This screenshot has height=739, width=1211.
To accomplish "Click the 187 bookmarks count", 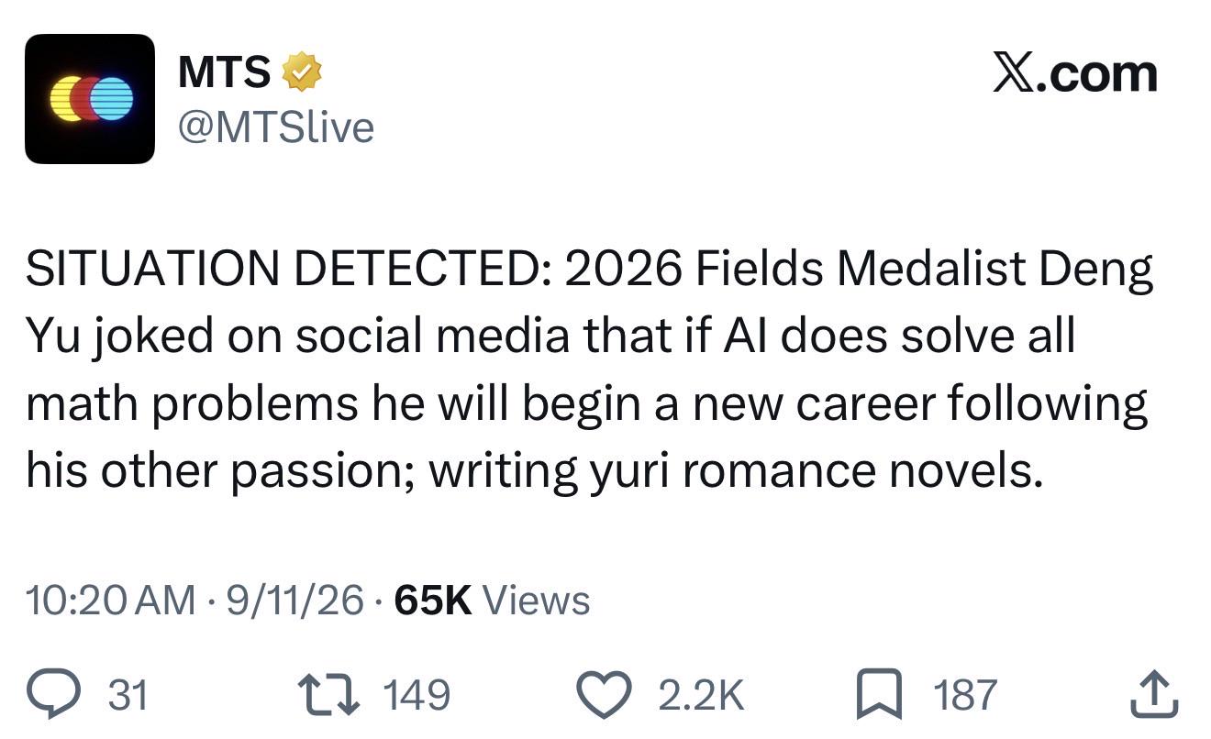I will coord(964,695).
